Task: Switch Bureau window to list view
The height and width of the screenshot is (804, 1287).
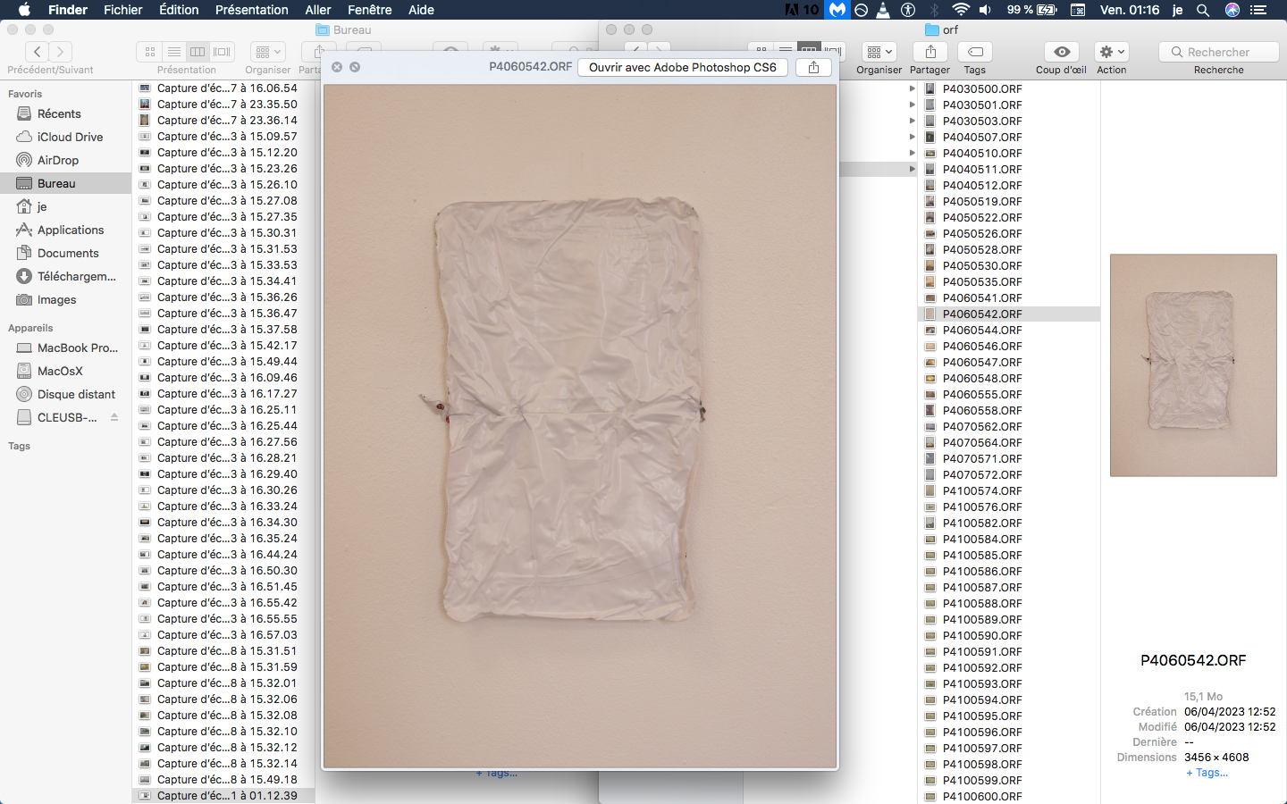Action: (x=174, y=52)
